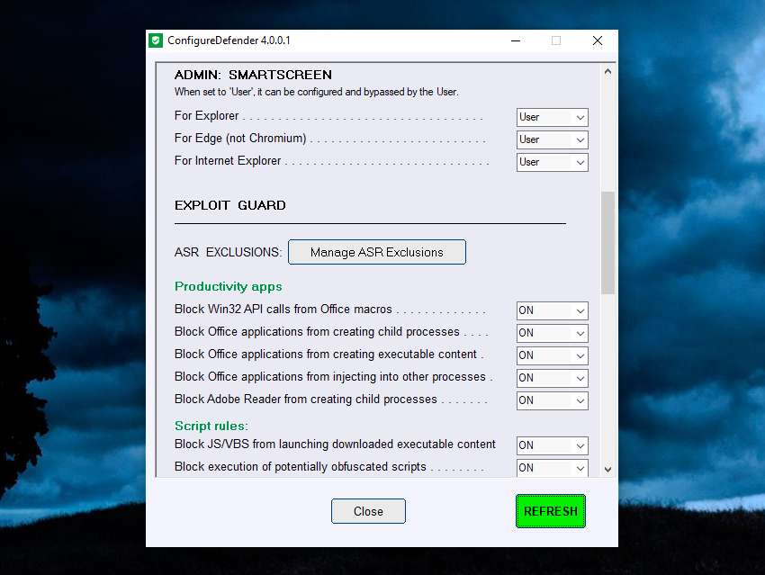Click the Script rules label

[211, 426]
